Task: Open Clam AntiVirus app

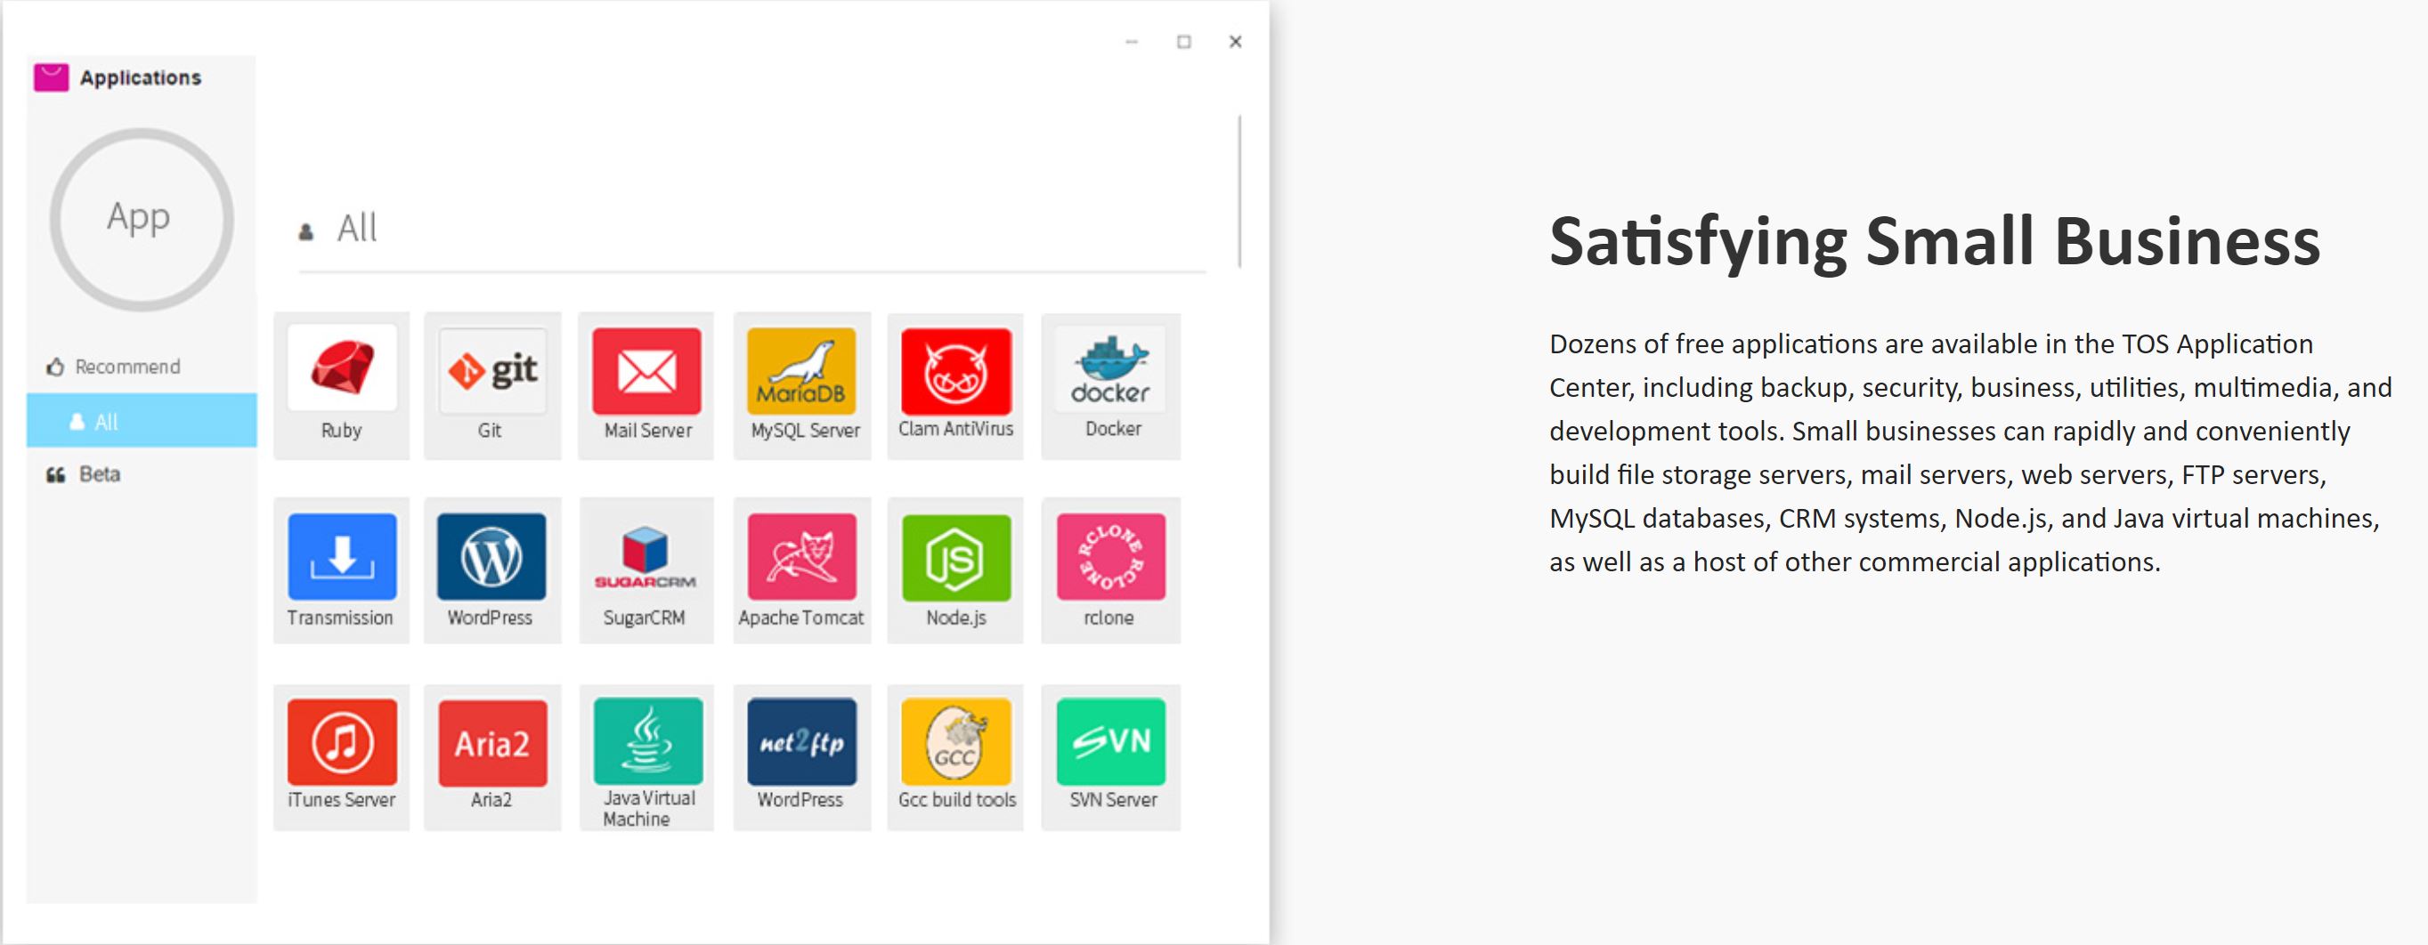Action: click(954, 371)
